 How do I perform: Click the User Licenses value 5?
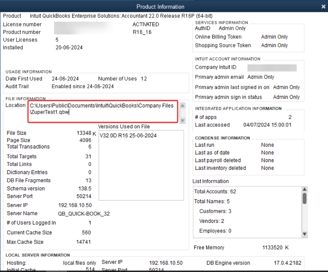coord(57,40)
